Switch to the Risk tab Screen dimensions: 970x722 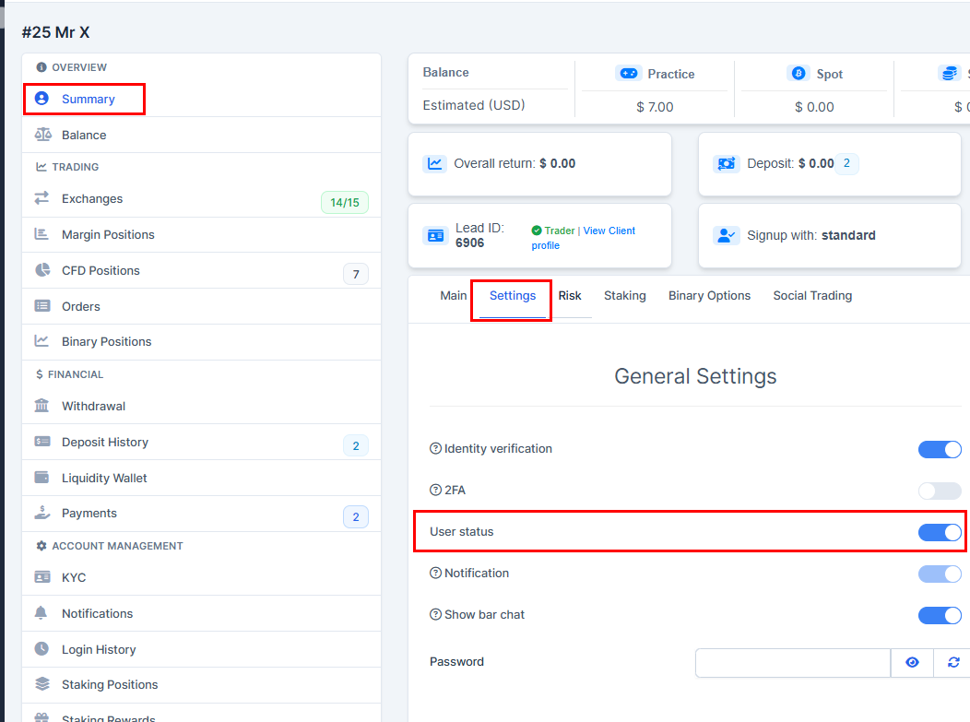570,296
